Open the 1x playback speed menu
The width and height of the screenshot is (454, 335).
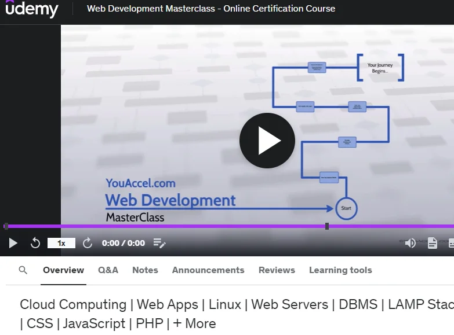coord(61,243)
